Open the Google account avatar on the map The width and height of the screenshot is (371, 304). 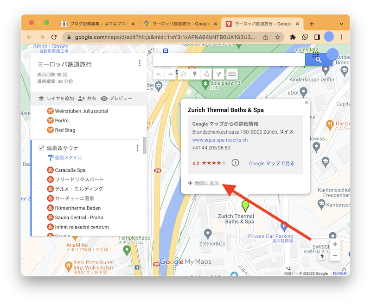333,54
